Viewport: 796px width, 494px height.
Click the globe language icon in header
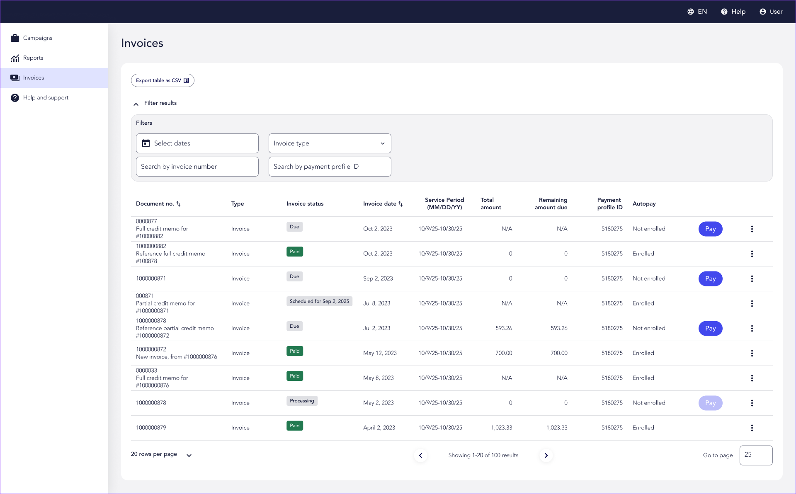click(690, 12)
